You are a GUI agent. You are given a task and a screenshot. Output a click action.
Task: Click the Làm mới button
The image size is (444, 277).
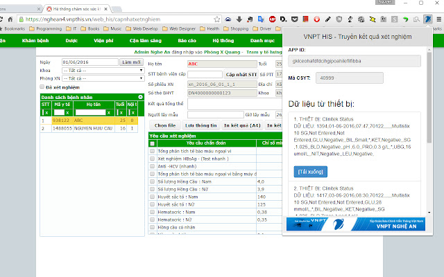[x=131, y=62]
